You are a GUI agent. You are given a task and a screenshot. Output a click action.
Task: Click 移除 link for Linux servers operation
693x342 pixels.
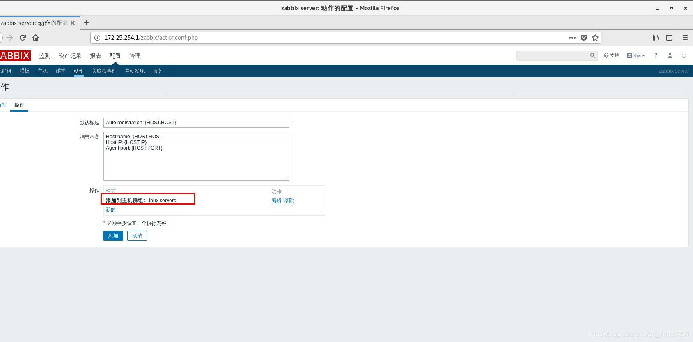(289, 201)
